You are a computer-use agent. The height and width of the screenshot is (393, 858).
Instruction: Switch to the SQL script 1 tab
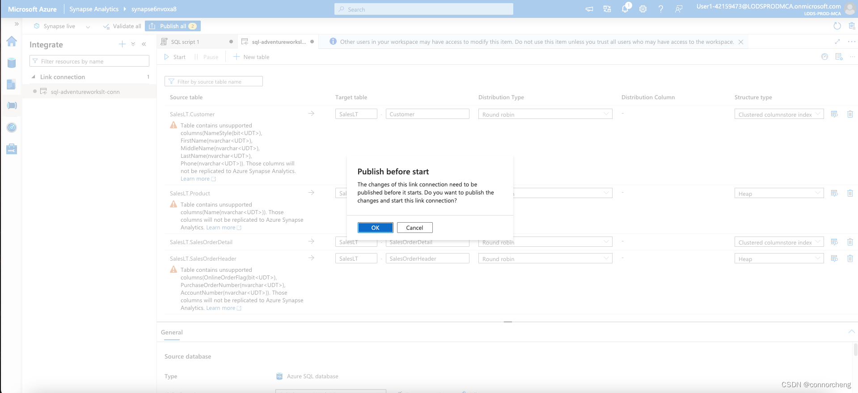point(197,42)
